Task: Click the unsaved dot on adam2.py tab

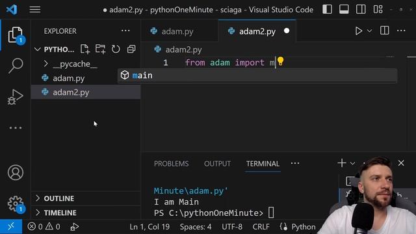Action: point(287,31)
